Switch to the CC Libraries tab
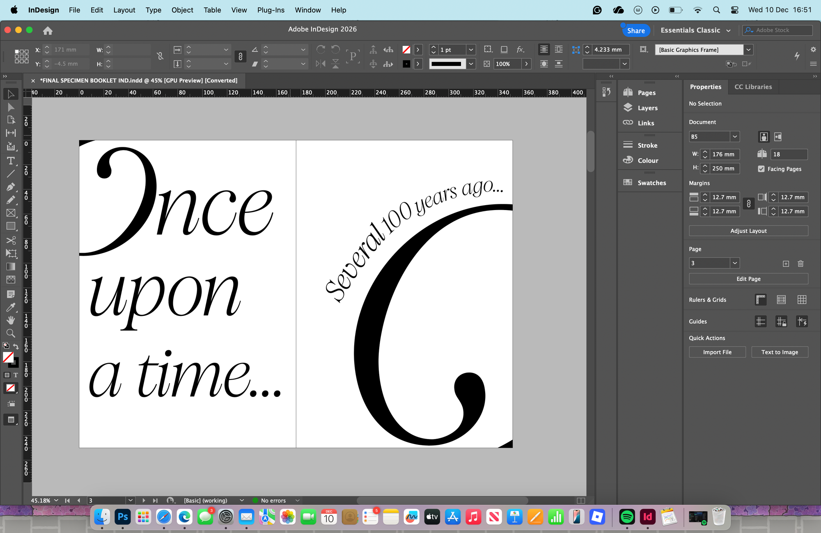This screenshot has height=533, width=821. 753,87
